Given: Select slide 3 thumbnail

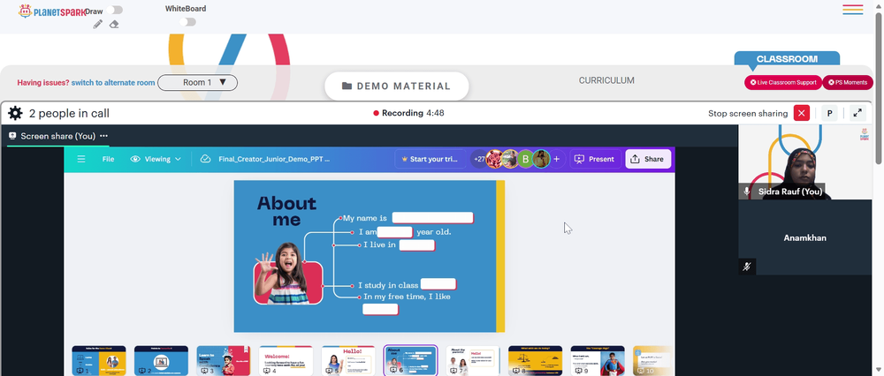Looking at the screenshot, I should 224,361.
